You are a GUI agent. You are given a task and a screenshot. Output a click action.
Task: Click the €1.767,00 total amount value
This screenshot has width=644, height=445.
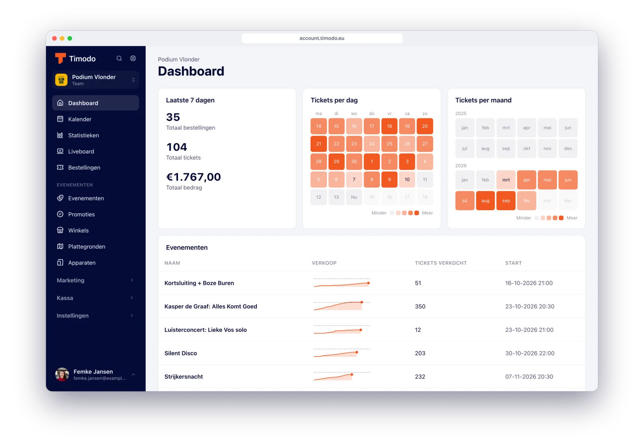click(x=194, y=177)
